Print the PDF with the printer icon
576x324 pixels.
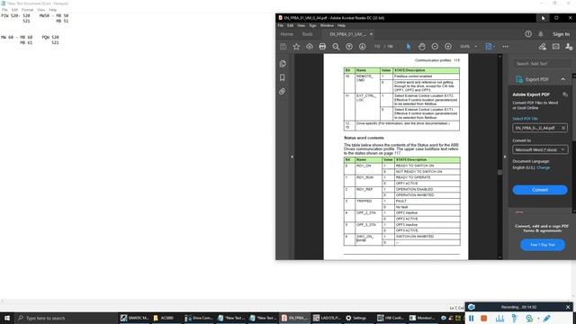coord(322,47)
